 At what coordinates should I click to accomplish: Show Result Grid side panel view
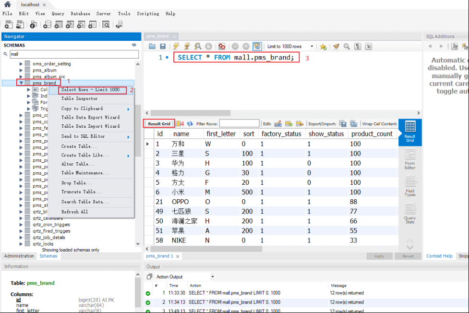point(410,132)
